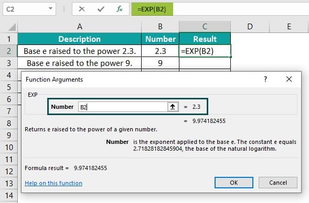Select column D header
The width and height of the screenshot is (309, 203).
pos(250,27)
